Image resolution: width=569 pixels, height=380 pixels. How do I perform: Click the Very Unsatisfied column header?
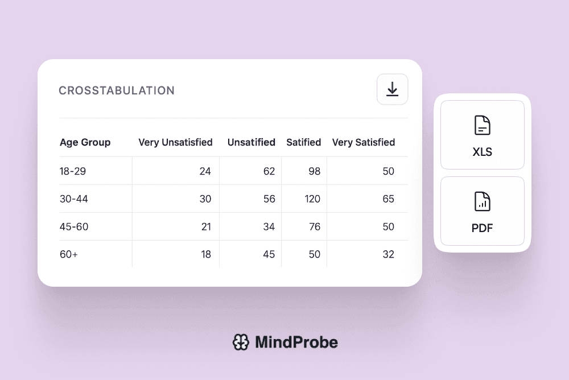[175, 142]
